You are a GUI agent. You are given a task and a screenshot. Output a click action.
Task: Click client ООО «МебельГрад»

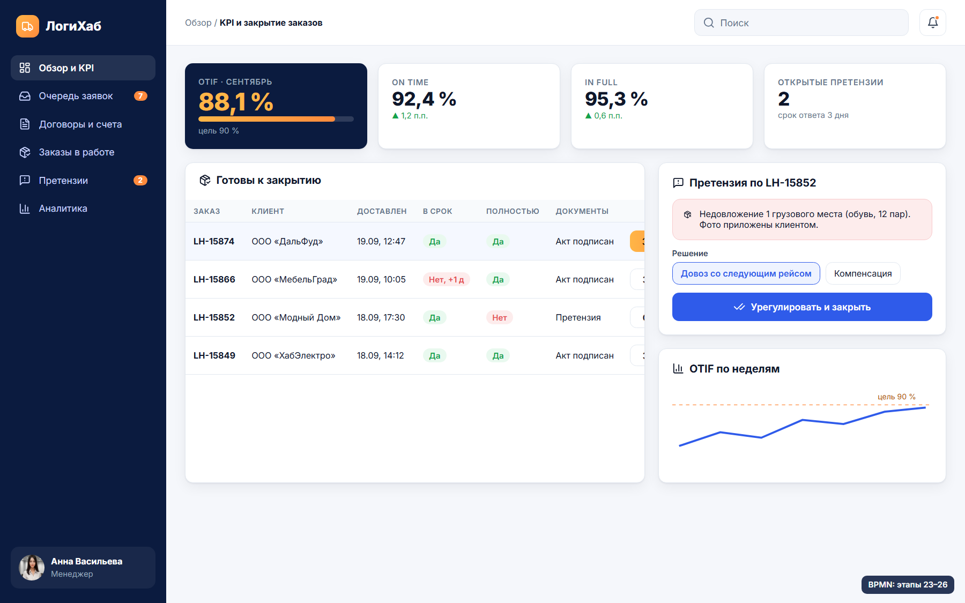click(294, 279)
